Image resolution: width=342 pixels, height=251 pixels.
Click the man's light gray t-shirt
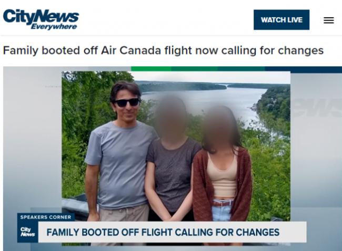point(120,163)
